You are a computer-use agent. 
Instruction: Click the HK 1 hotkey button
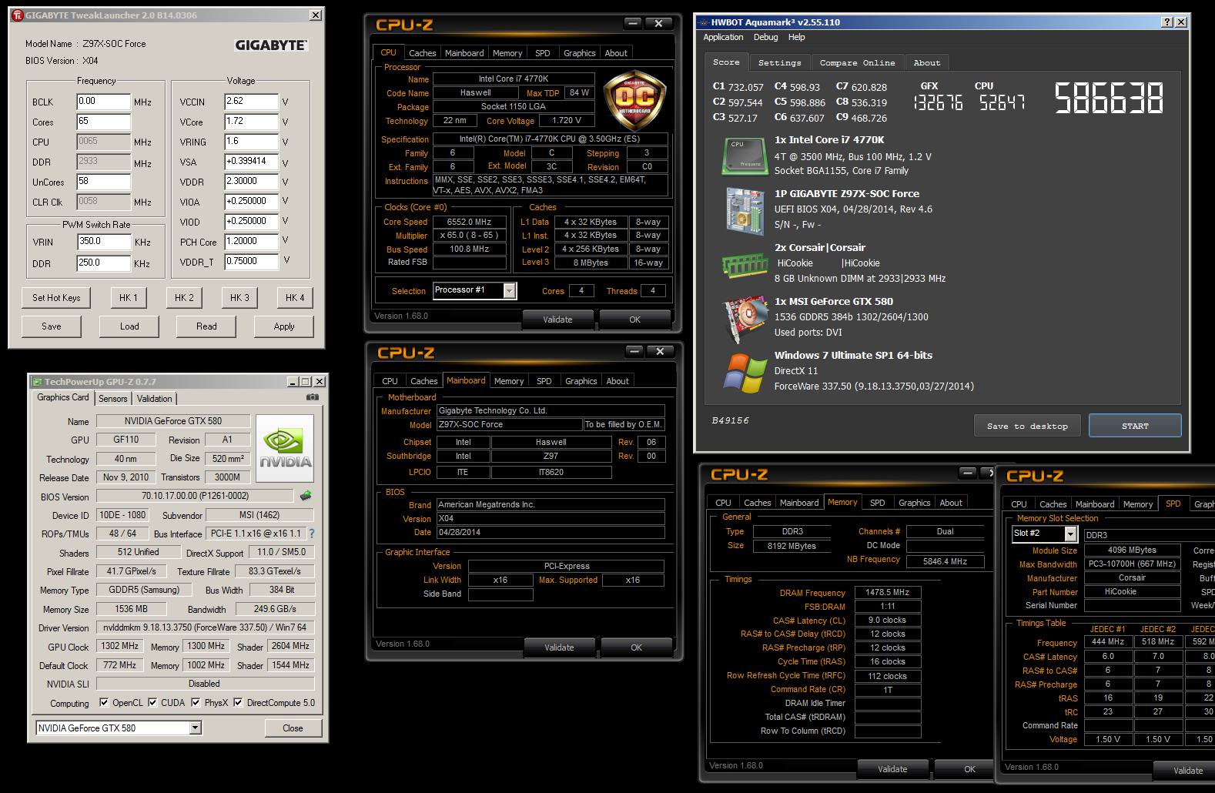coord(129,298)
